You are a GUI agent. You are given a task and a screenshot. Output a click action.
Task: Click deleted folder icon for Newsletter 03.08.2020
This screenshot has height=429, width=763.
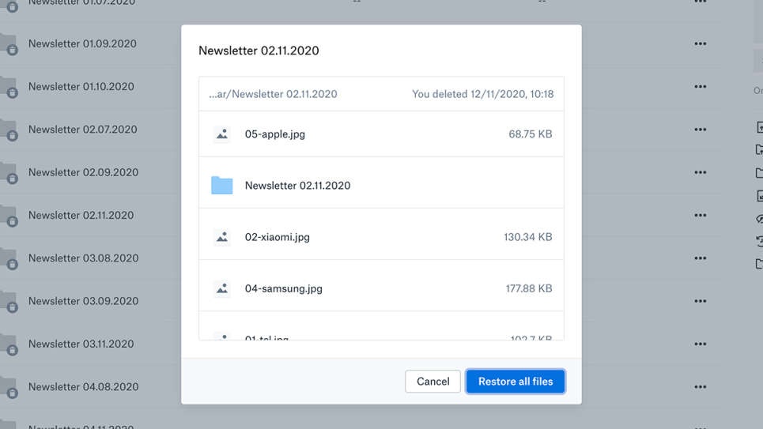coord(9,258)
